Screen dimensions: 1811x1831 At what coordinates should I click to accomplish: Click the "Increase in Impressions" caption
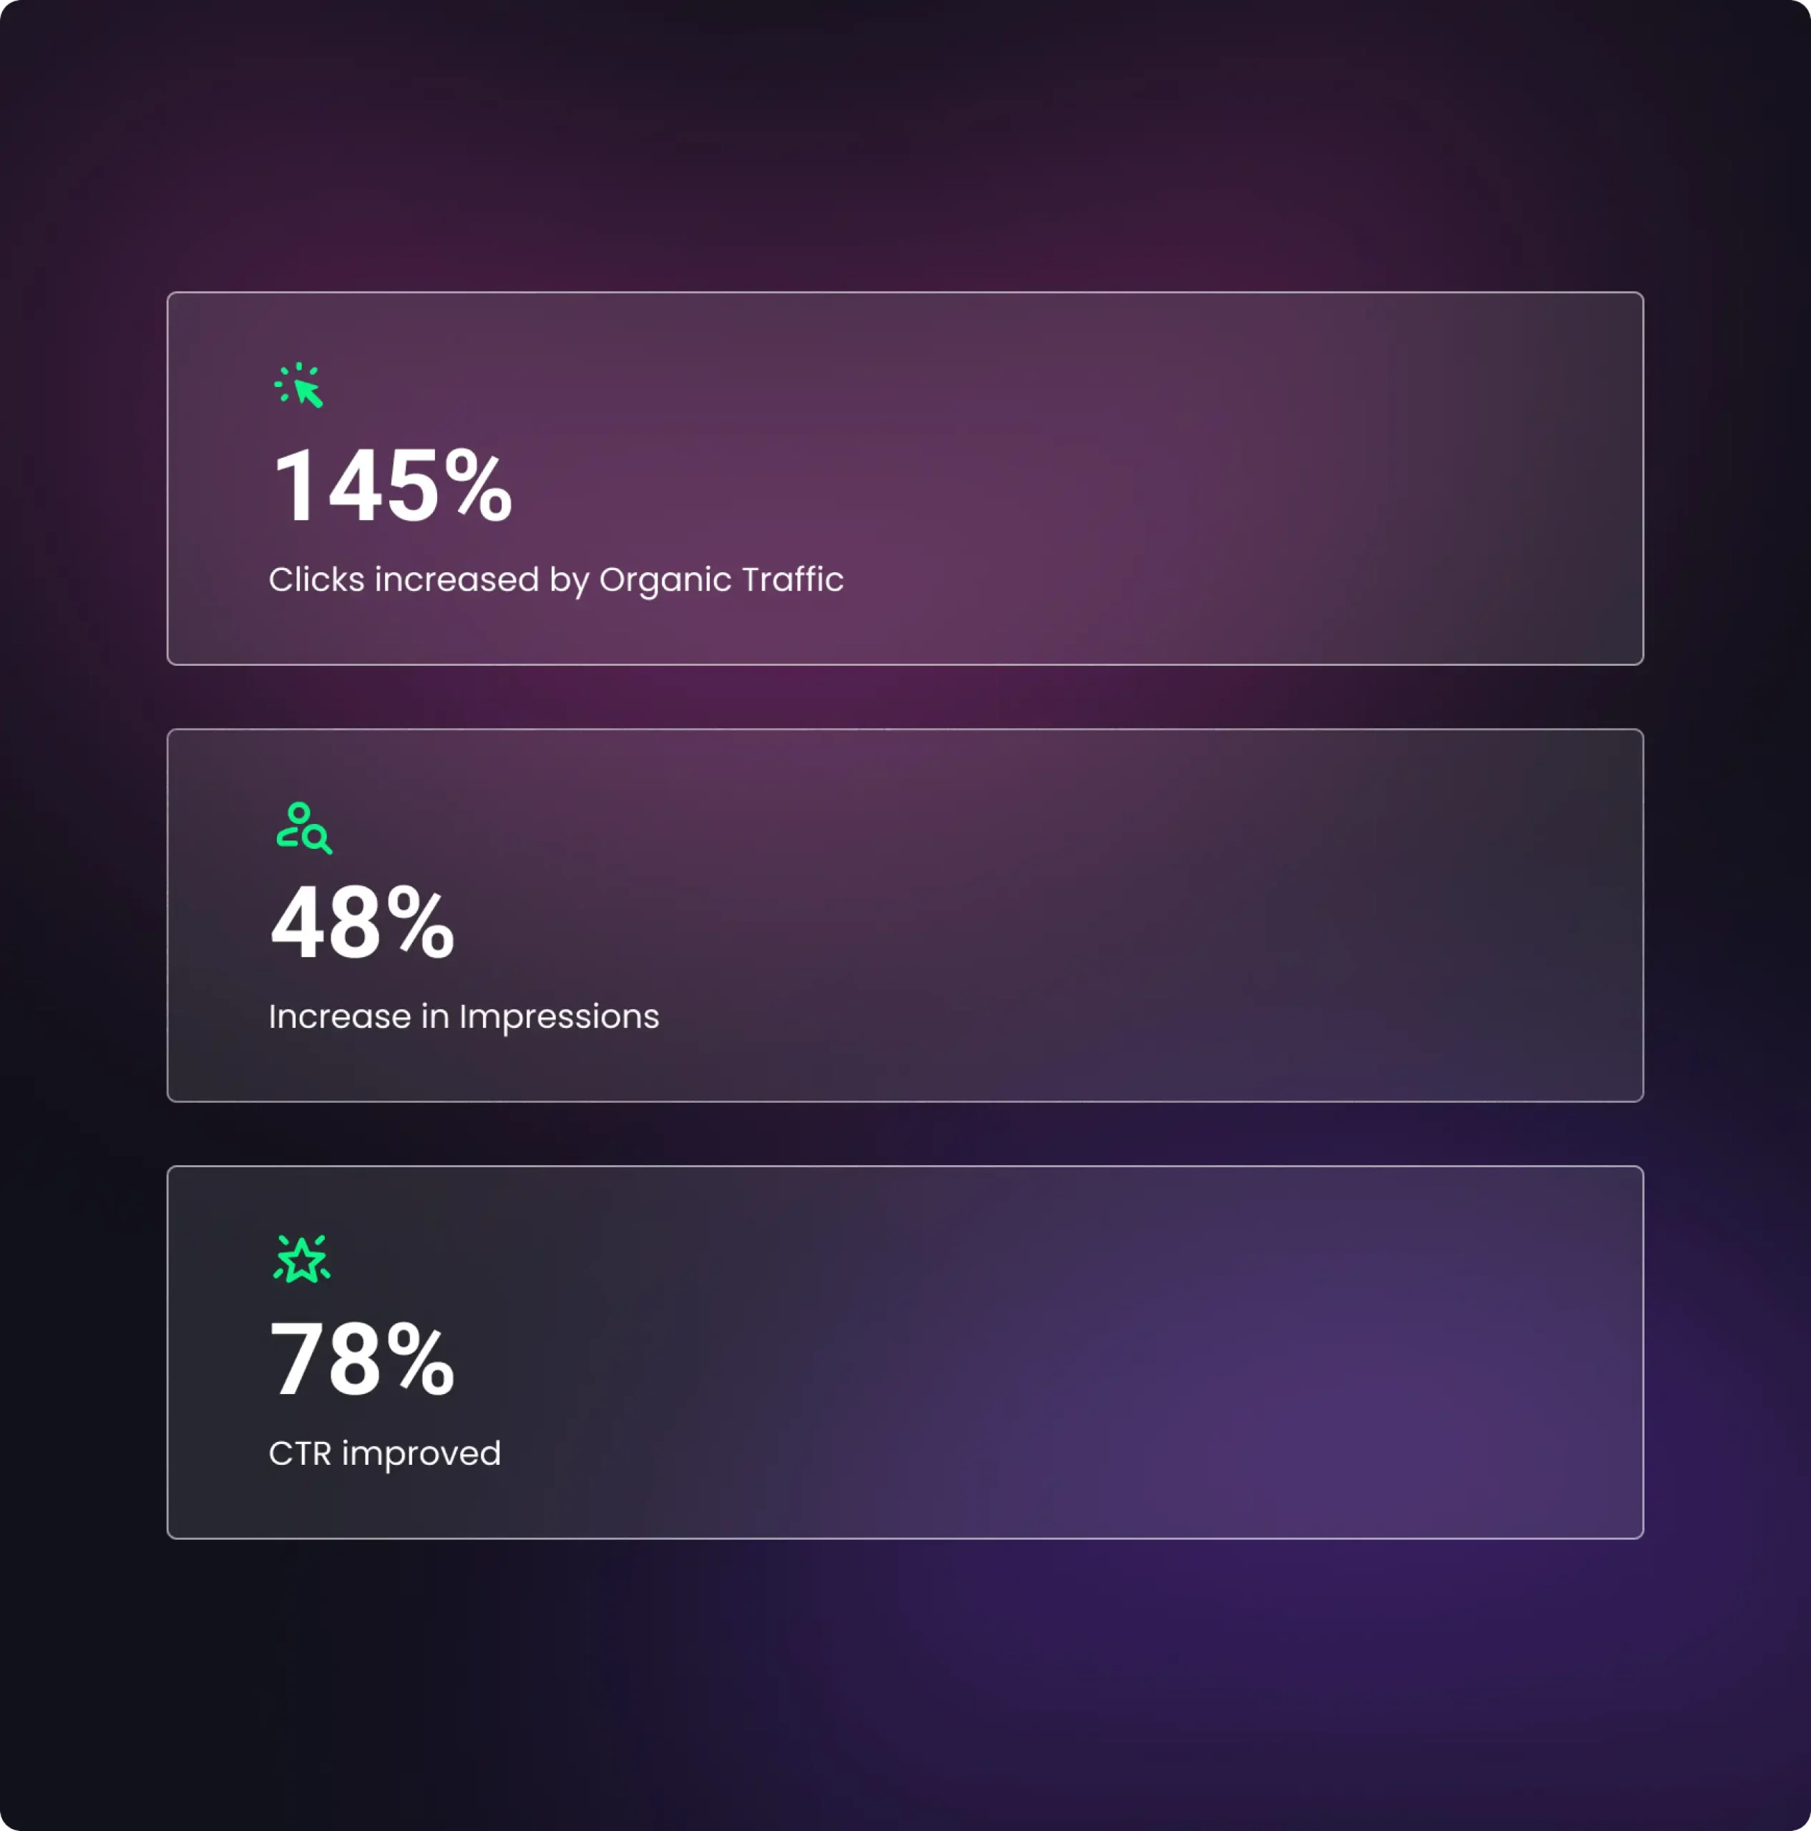coord(464,1016)
